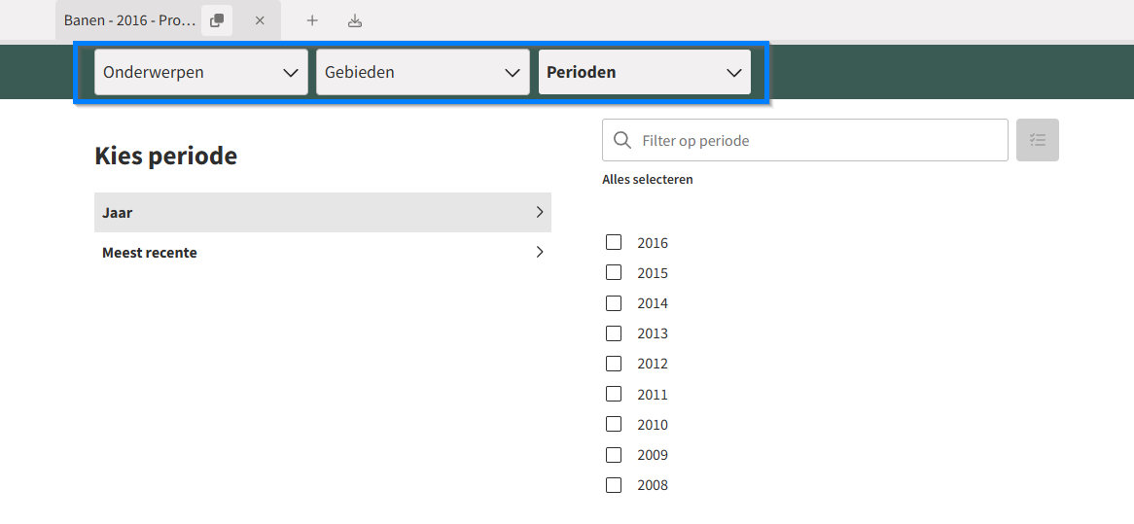Check the 2016 checkbox
This screenshot has height=524, width=1134.
coord(614,242)
